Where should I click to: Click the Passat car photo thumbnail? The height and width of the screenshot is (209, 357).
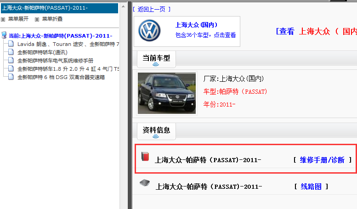(167, 93)
